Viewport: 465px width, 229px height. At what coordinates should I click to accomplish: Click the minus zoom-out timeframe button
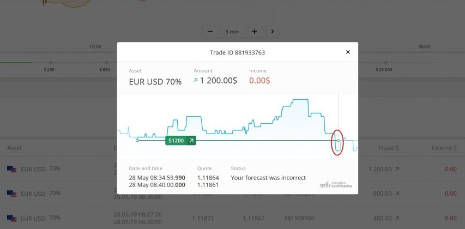tap(210, 32)
